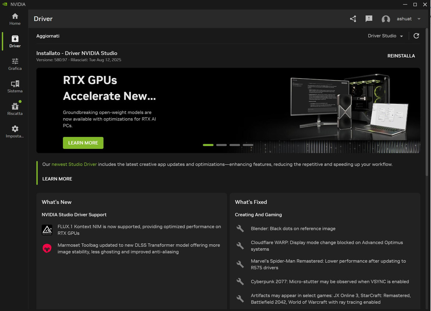
Task: Expand the ashuat account menu arrow
Action: 419,19
